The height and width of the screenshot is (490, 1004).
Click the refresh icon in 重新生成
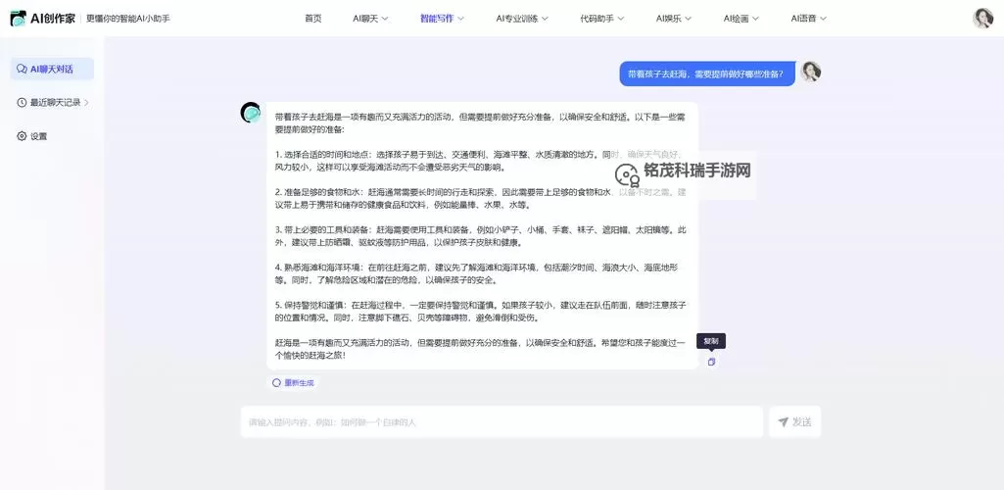tap(276, 382)
